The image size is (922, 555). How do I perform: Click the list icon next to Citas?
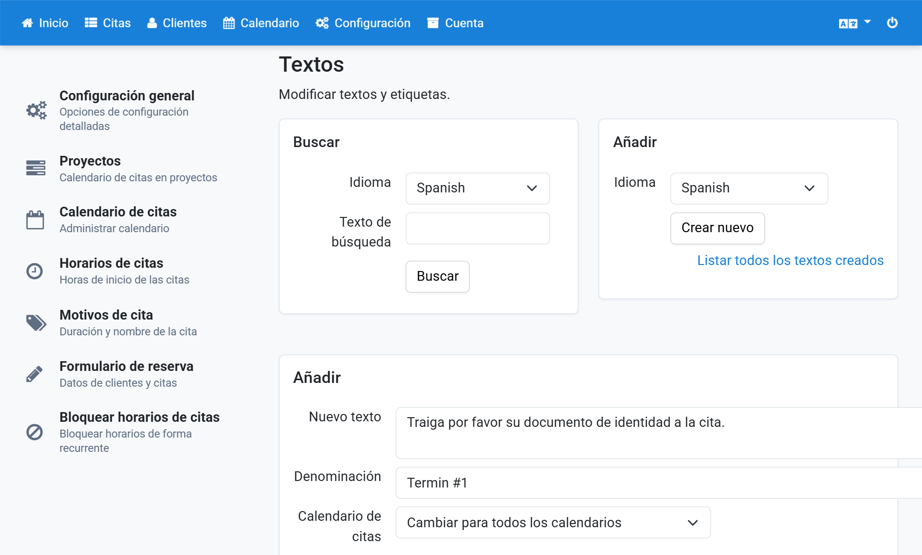tap(91, 23)
